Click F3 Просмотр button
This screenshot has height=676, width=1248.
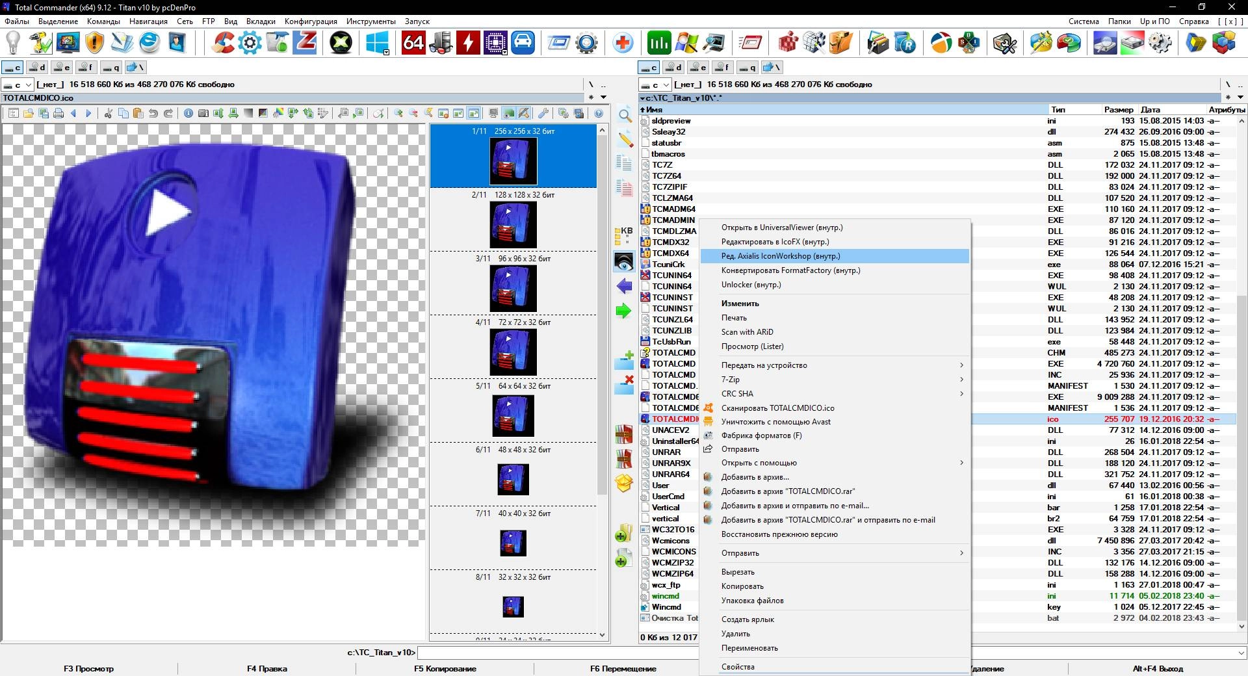tap(88, 668)
